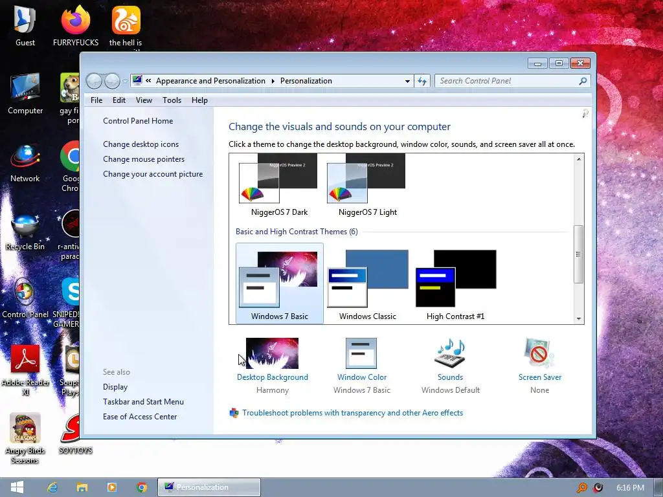This screenshot has height=497, width=663.
Task: Open the recent pages dropdown arrow
Action: 125,81
